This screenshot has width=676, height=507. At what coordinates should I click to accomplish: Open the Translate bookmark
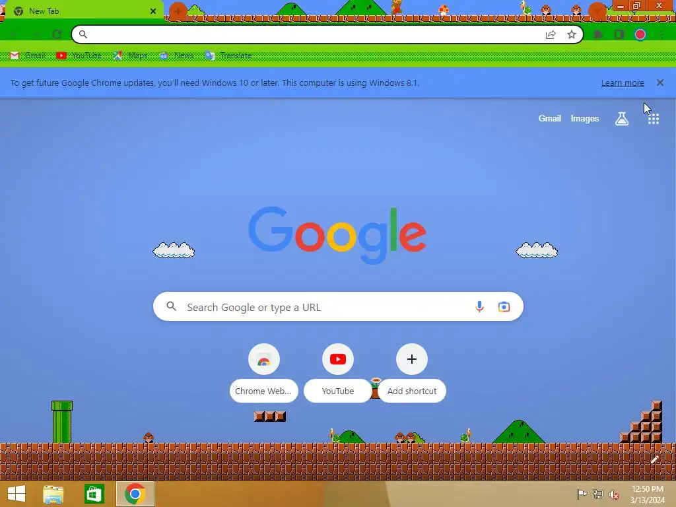[228, 55]
